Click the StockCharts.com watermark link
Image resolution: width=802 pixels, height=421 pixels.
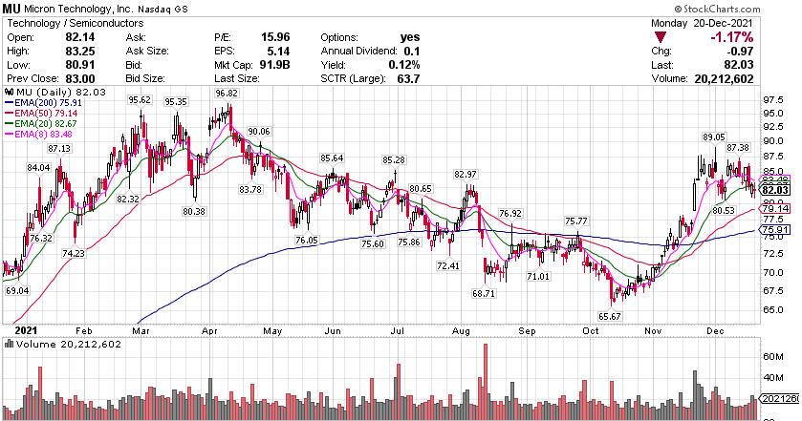pyautogui.click(x=717, y=9)
